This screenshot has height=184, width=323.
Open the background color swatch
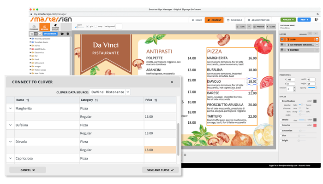tap(119, 26)
